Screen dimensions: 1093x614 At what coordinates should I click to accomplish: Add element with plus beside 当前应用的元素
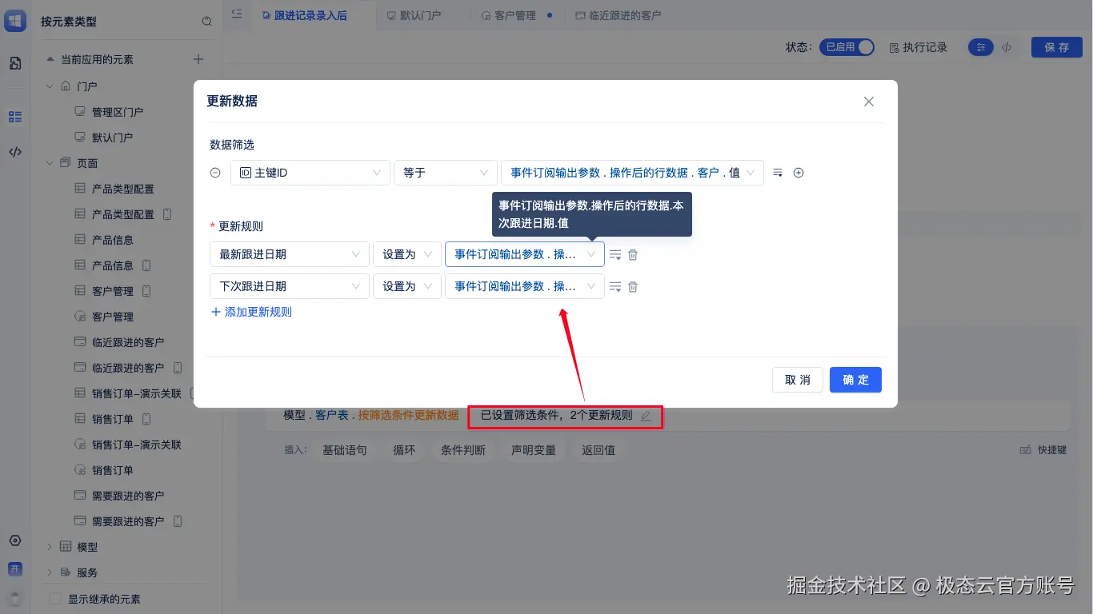tap(198, 59)
